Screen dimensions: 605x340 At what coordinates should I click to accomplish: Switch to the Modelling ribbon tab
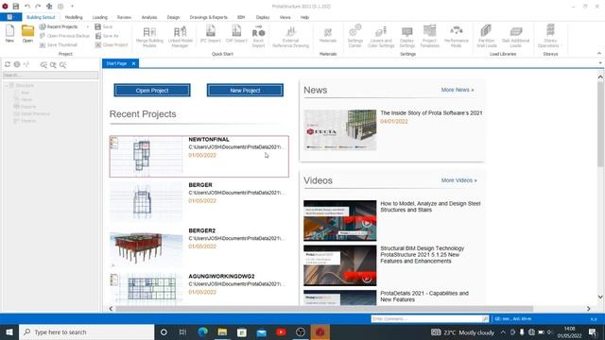click(x=74, y=17)
